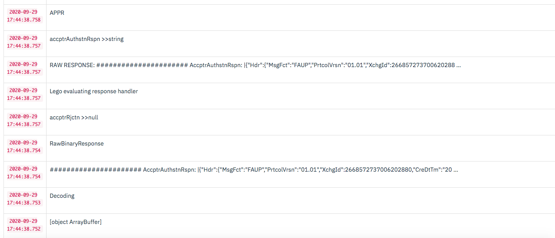Click the ellipsis ending RAW RESPONSE row

tap(459, 65)
